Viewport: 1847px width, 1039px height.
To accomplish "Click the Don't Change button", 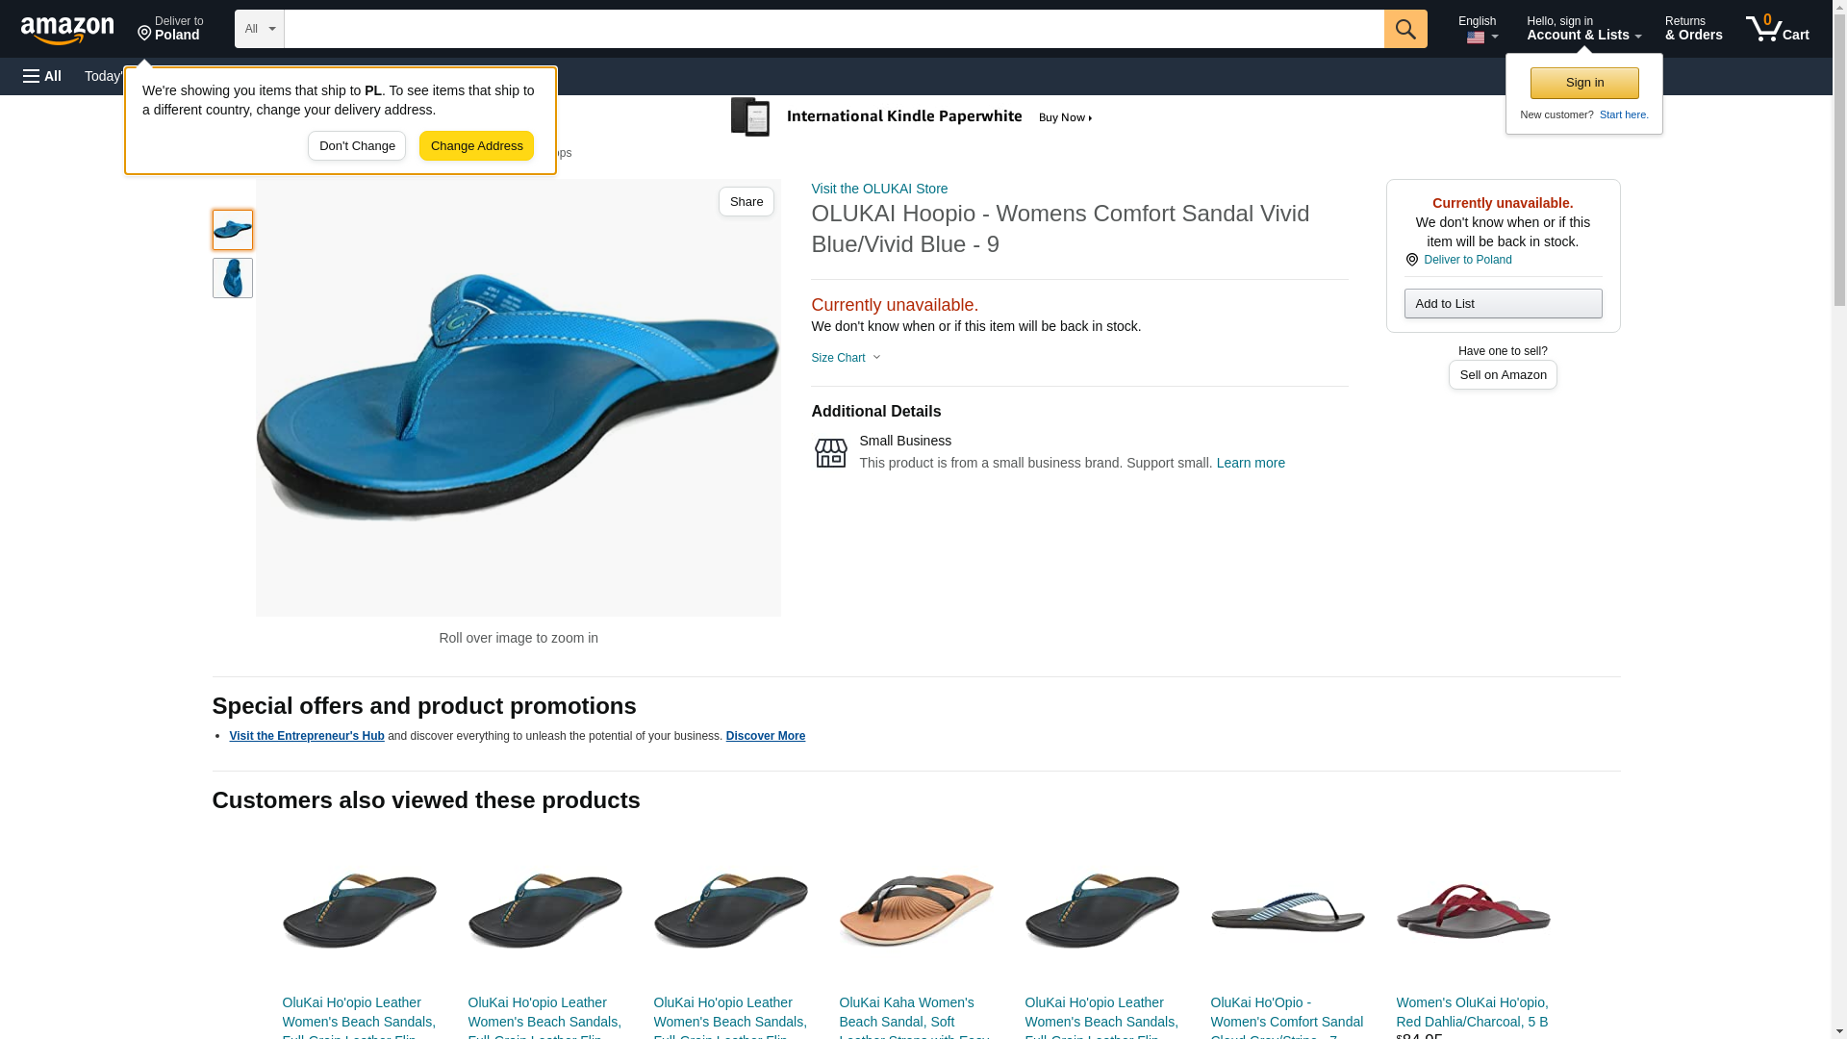I will (x=357, y=146).
